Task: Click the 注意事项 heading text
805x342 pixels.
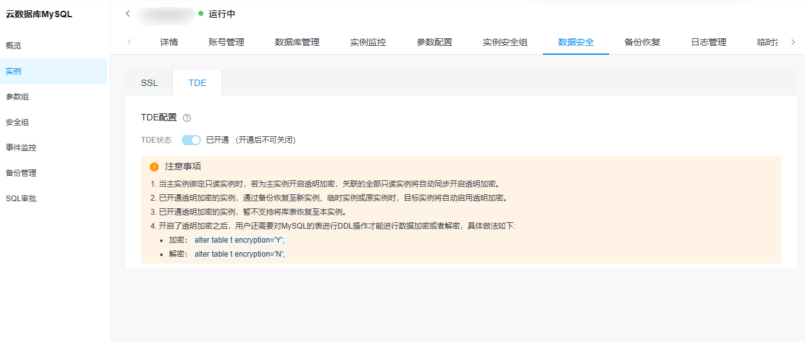Action: pyautogui.click(x=183, y=167)
